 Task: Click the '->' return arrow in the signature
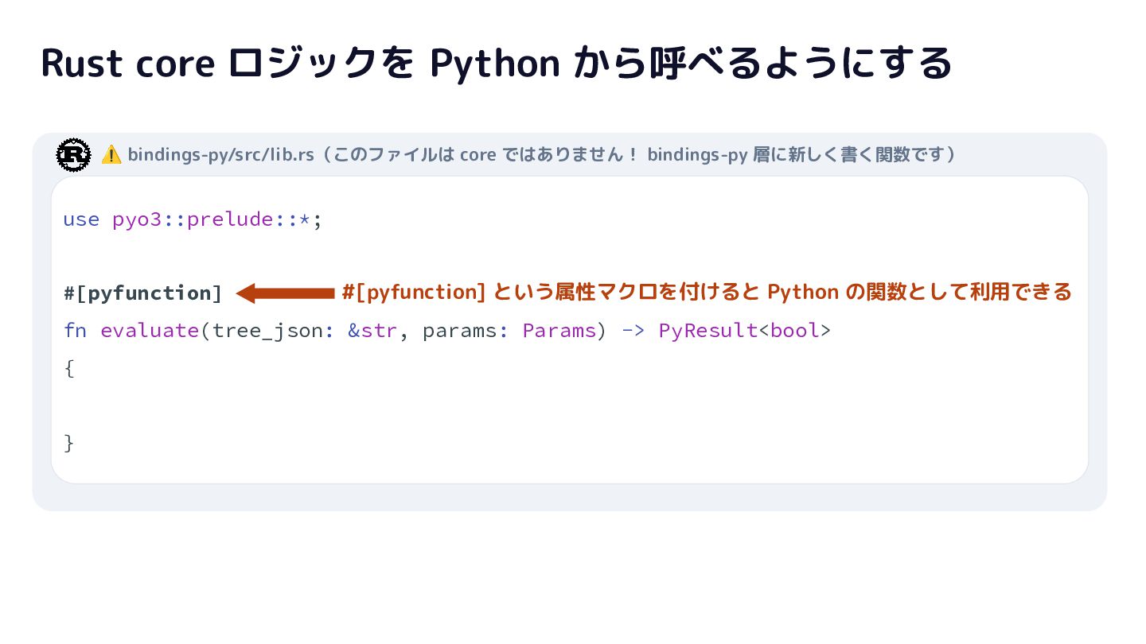pyautogui.click(x=633, y=331)
